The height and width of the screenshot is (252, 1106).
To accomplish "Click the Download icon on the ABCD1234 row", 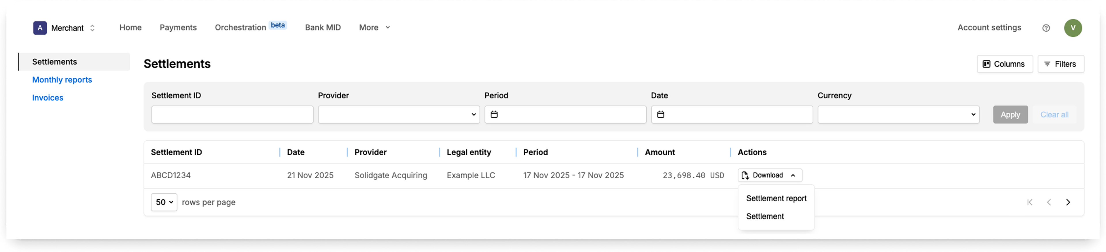I will (745, 175).
